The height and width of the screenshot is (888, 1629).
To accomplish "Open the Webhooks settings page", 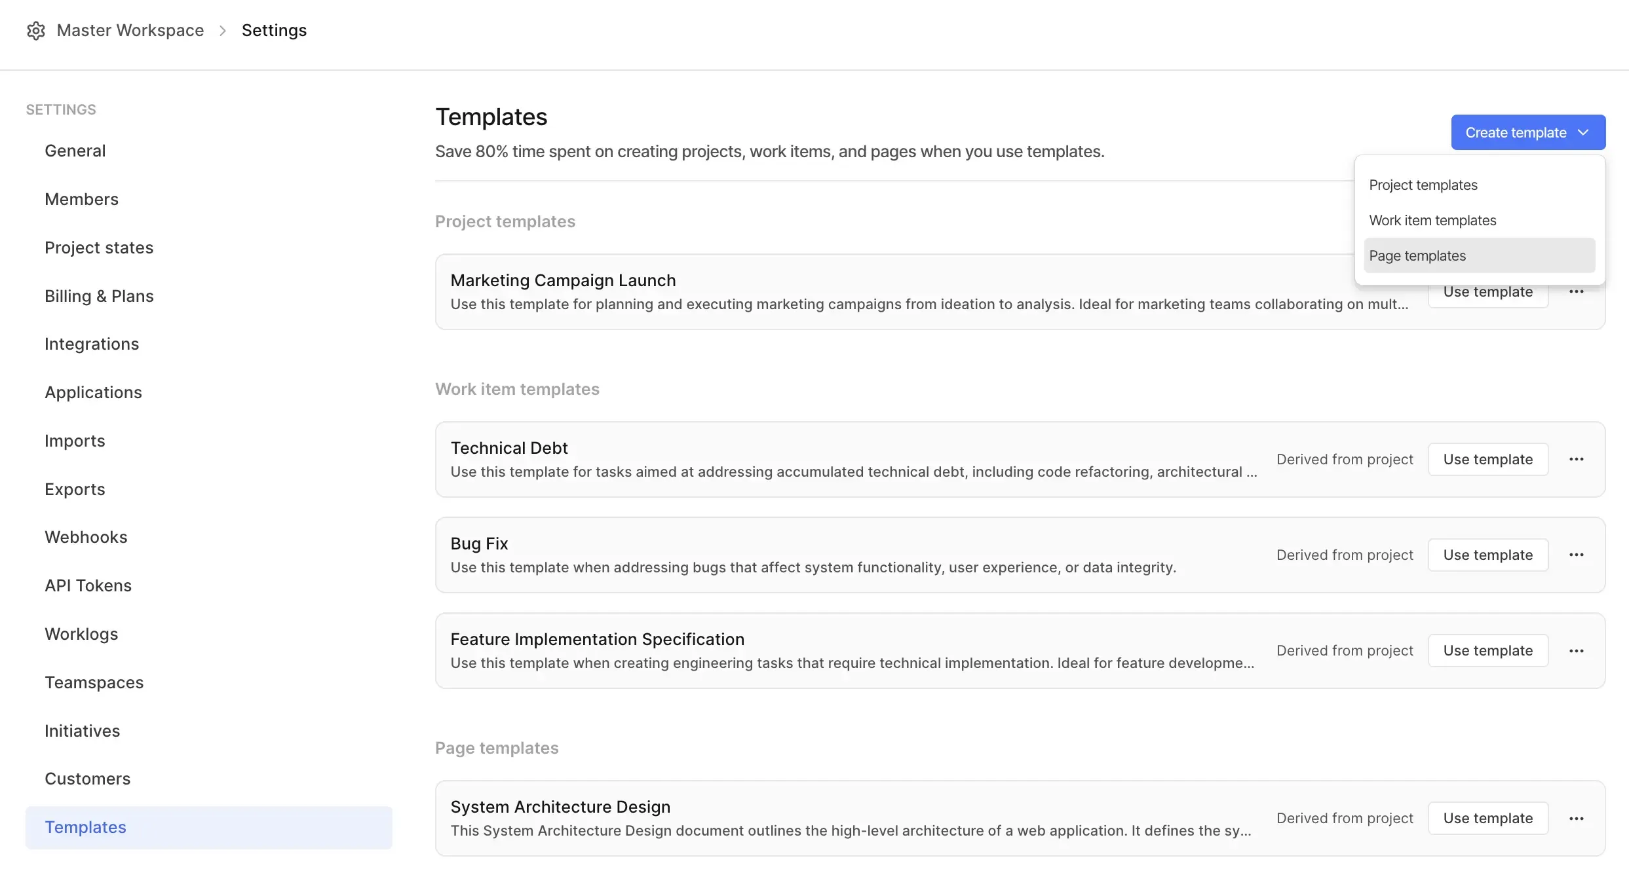I will point(86,537).
